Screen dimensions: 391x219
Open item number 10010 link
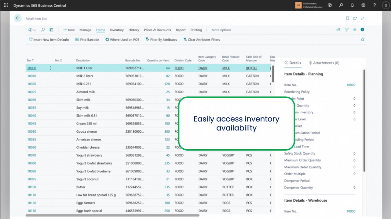click(31, 76)
